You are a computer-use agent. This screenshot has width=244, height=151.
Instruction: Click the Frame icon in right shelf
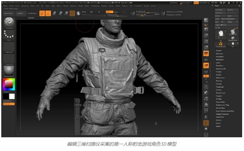point(206,87)
